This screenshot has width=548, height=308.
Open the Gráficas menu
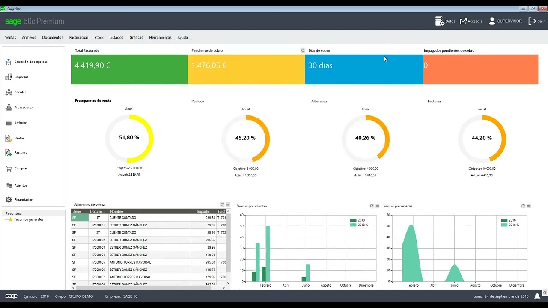point(136,38)
